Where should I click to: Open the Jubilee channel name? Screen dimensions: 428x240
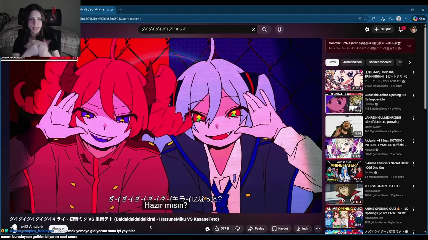point(369,173)
